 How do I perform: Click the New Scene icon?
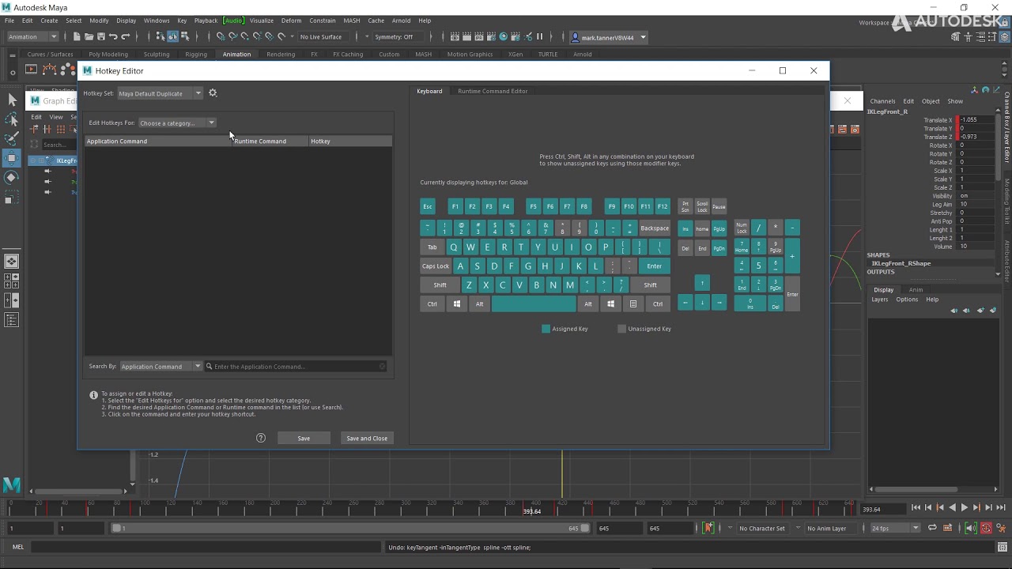tap(77, 36)
